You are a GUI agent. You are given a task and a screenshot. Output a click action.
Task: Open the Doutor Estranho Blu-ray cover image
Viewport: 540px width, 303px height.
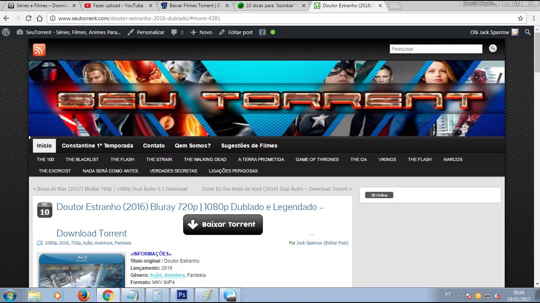pos(82,270)
